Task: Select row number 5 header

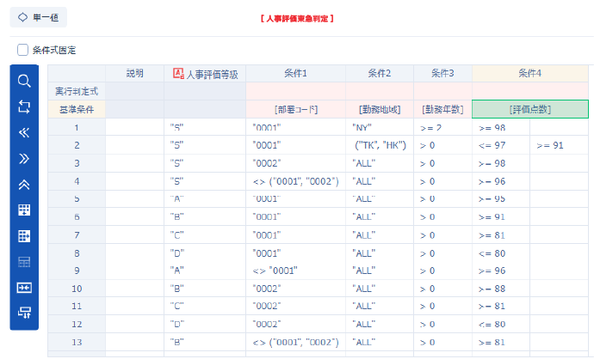Action: coord(76,199)
